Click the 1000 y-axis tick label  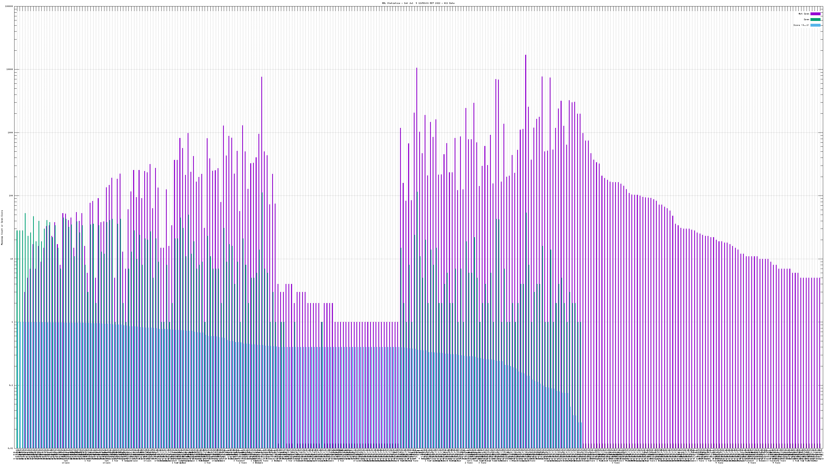click(x=10, y=133)
